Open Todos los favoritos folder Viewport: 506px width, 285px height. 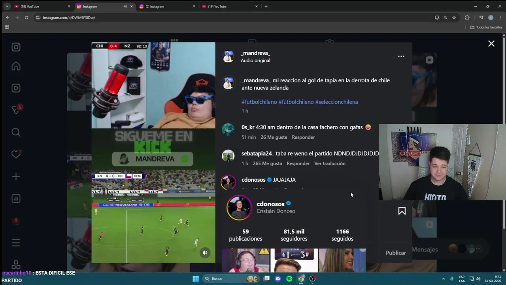486,27
